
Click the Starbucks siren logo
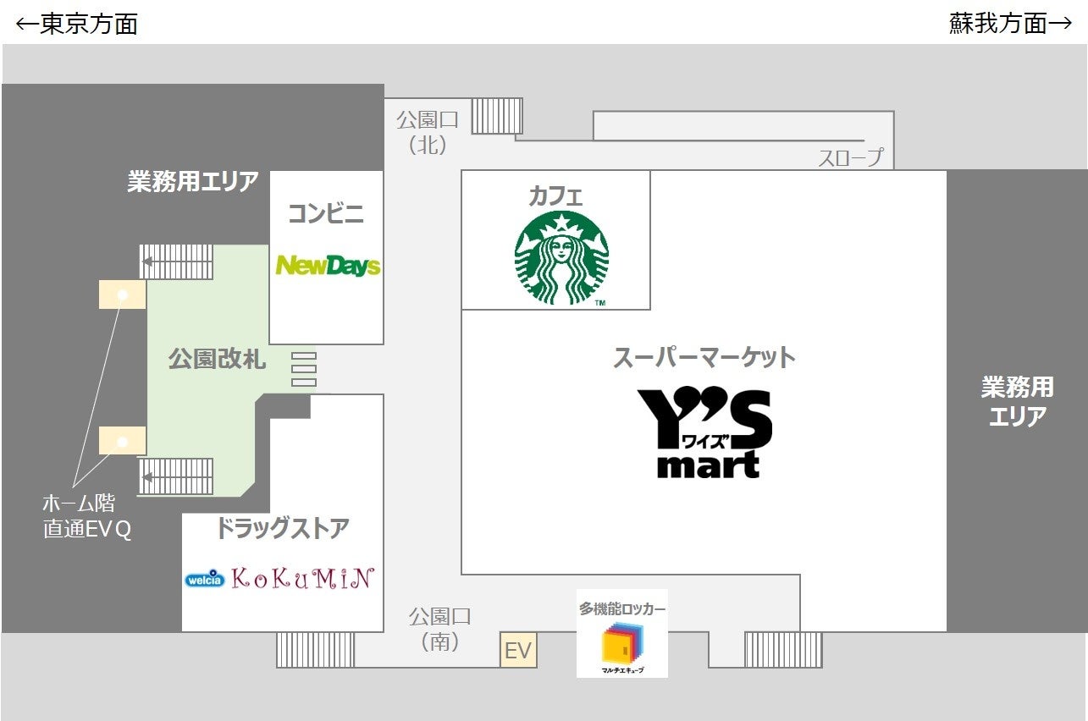pos(561,258)
